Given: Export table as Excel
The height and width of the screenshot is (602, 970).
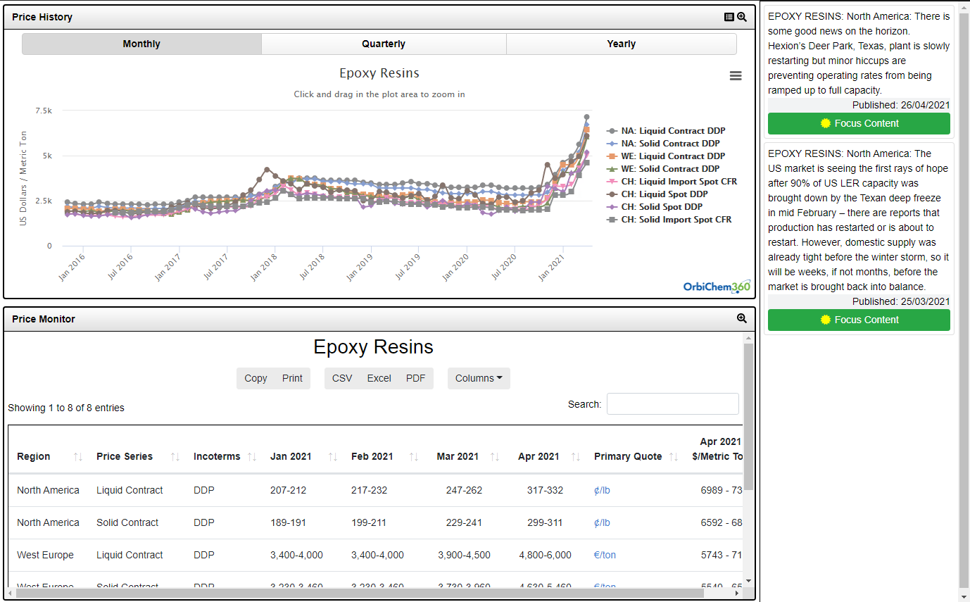Looking at the screenshot, I should pos(379,378).
